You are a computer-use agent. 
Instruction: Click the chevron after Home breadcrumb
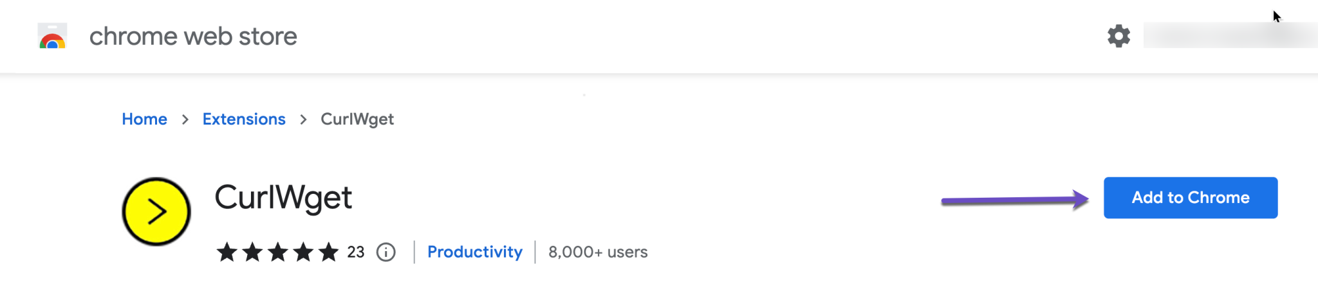pos(185,119)
